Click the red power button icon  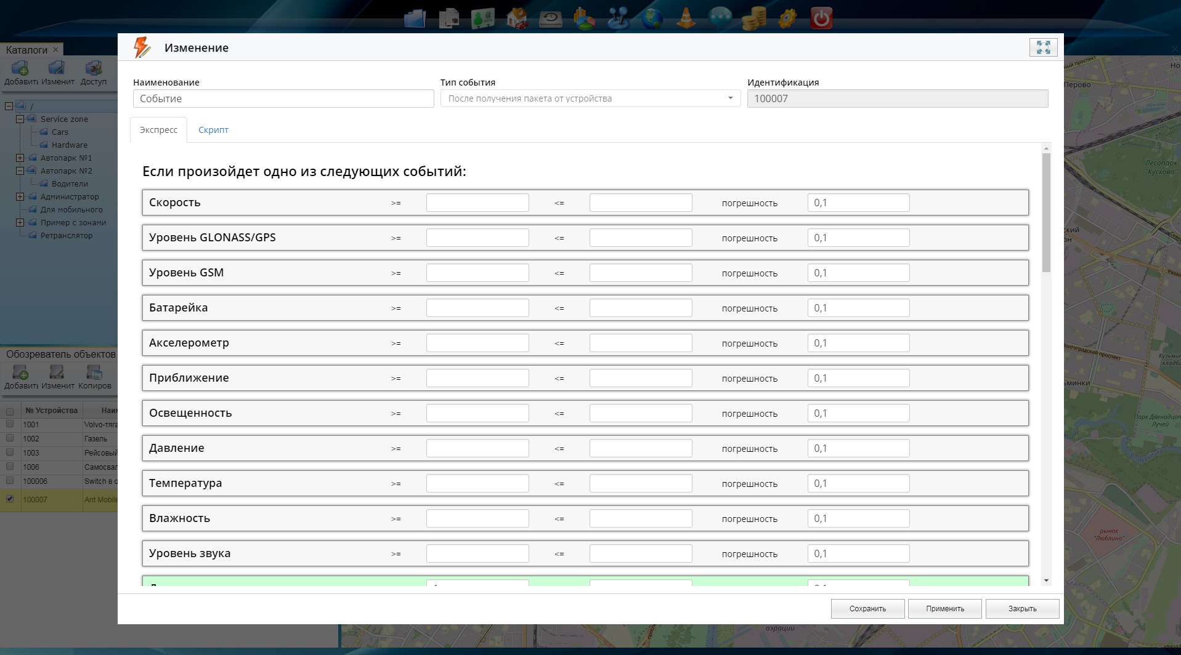coord(821,18)
